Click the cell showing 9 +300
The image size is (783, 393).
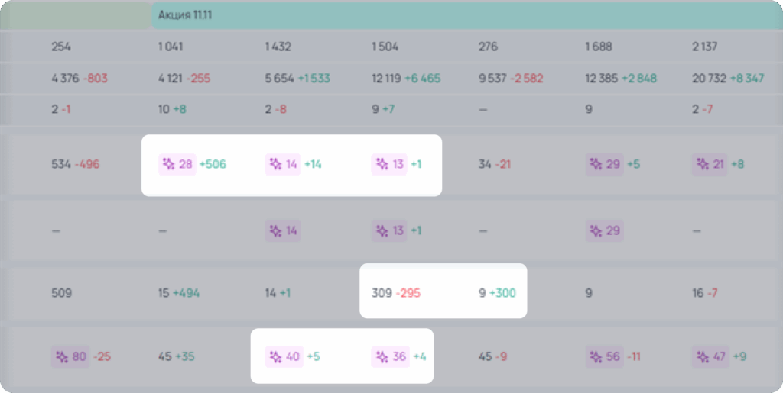coord(497,293)
